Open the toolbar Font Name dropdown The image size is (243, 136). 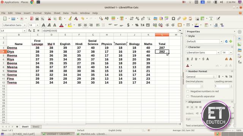click(25, 25)
